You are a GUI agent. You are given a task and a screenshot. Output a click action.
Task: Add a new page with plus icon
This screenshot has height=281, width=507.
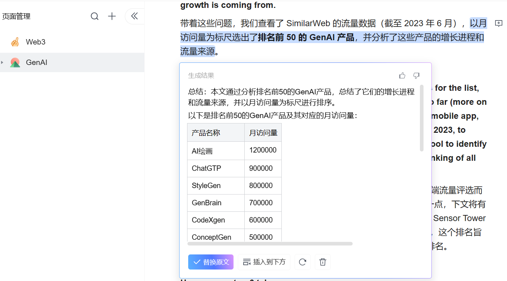pos(112,16)
